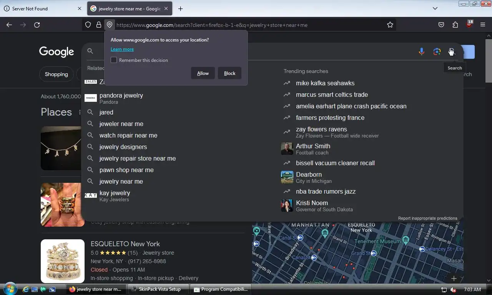This screenshot has width=492, height=295.
Task: Open the Firefox hamburger menu
Action: 483,25
